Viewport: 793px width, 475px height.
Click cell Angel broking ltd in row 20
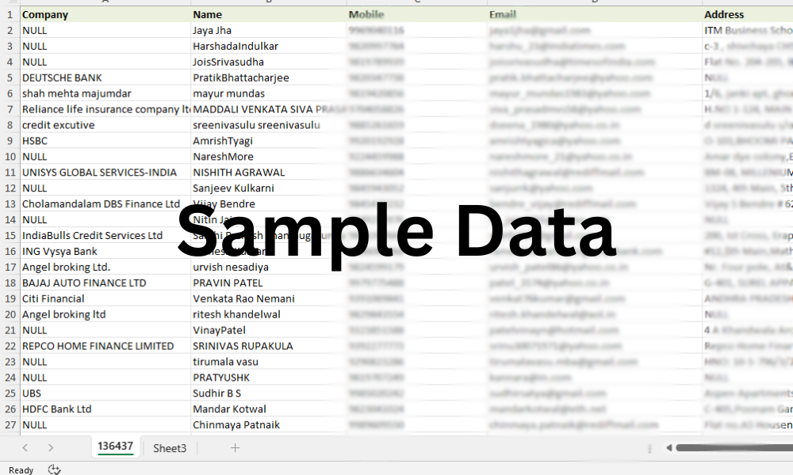click(x=105, y=314)
